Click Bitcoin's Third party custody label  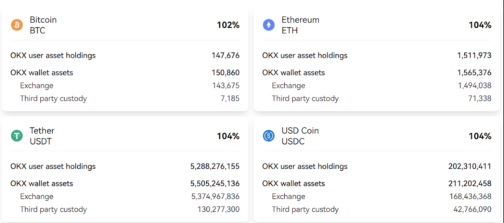pos(53,98)
